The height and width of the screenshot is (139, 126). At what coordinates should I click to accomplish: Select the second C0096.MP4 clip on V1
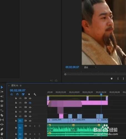(x=83, y=121)
